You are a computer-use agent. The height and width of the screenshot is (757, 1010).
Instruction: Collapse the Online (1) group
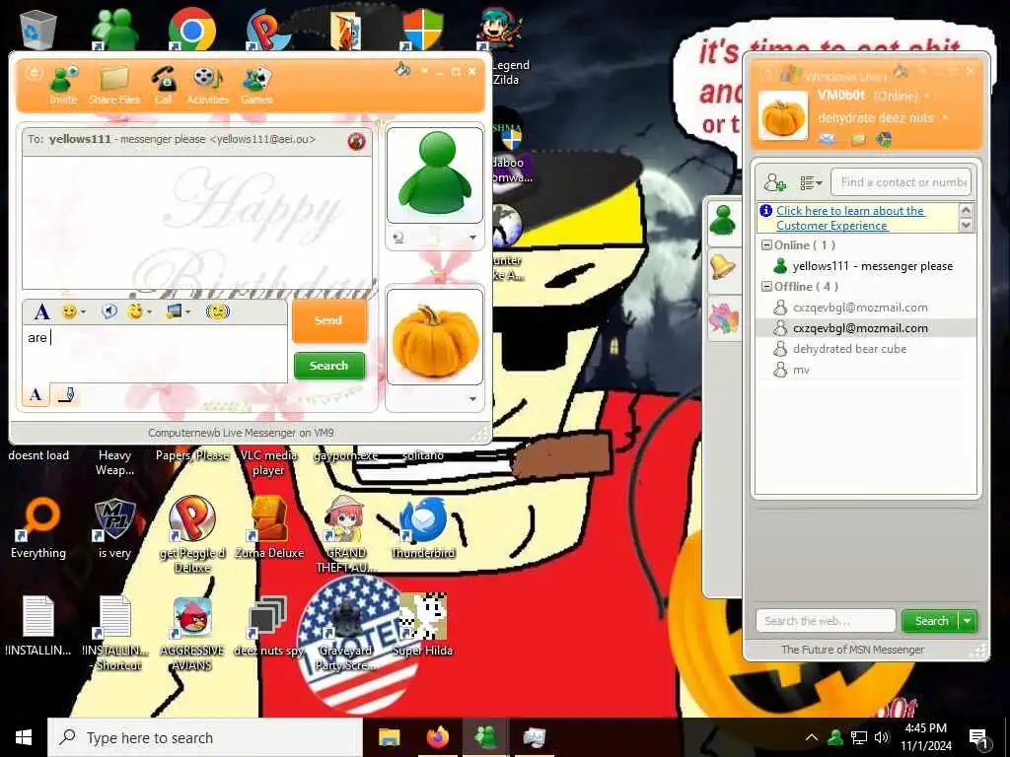766,245
